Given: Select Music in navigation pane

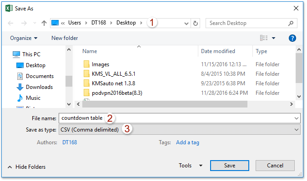Looking at the screenshot, I should [29, 98].
